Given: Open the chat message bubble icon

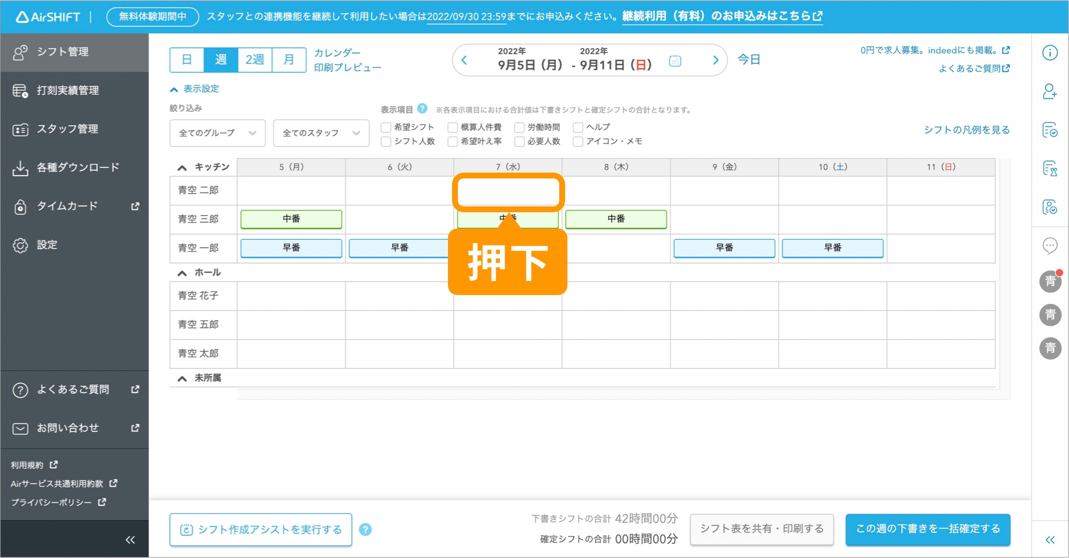Looking at the screenshot, I should [x=1050, y=245].
